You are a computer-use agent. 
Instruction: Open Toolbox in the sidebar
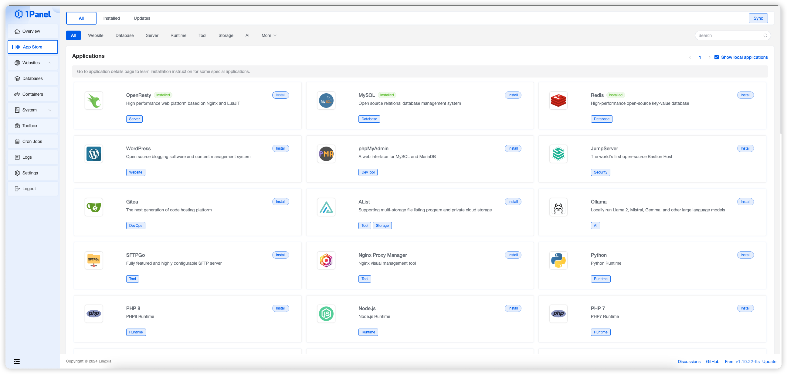(33, 126)
